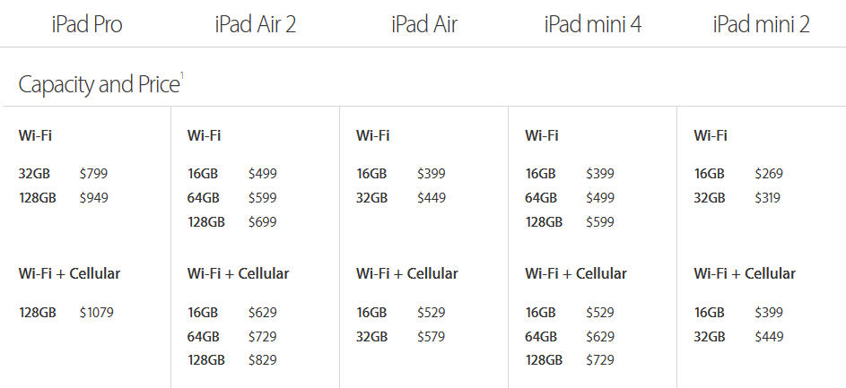Select the iPad Pro column heading

pyautogui.click(x=86, y=24)
